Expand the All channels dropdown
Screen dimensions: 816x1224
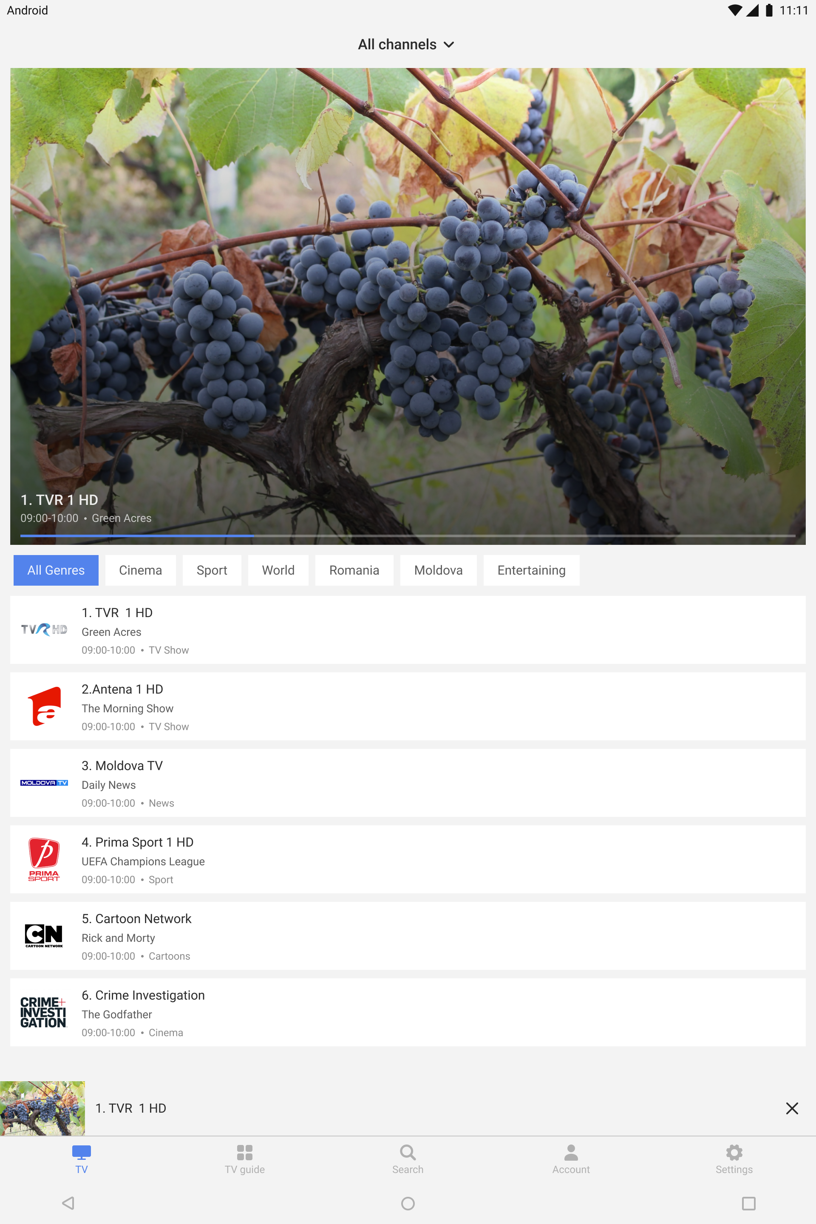[406, 45]
